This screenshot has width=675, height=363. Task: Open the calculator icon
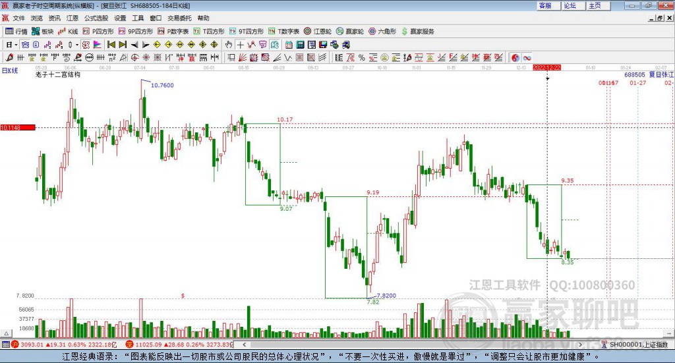300,45
